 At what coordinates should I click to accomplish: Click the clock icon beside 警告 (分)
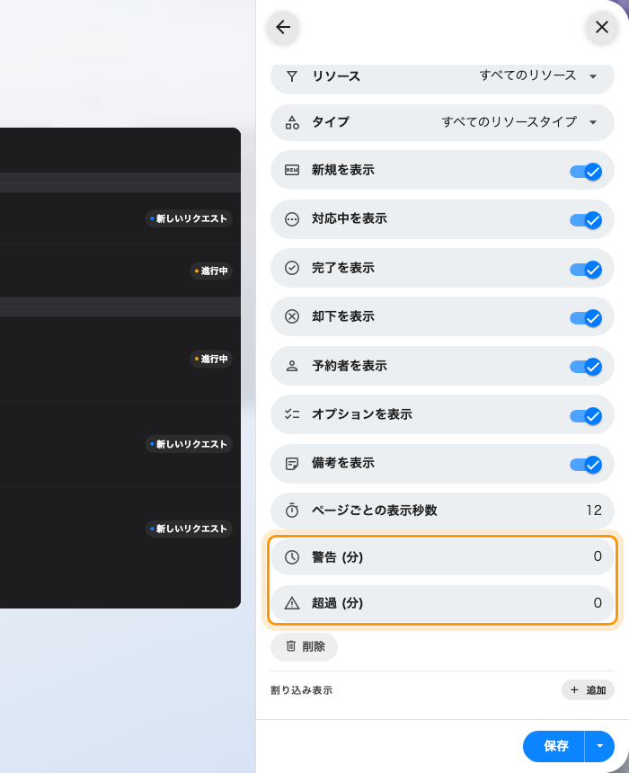click(292, 557)
